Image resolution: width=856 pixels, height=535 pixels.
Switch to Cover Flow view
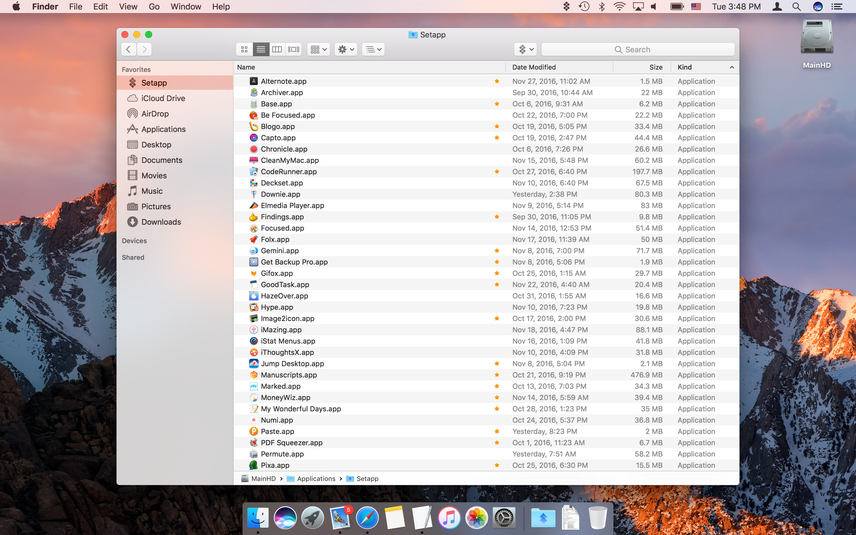click(294, 50)
